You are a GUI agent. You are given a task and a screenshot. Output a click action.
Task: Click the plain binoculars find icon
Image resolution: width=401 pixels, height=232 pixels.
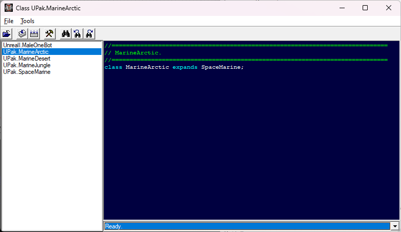point(66,33)
